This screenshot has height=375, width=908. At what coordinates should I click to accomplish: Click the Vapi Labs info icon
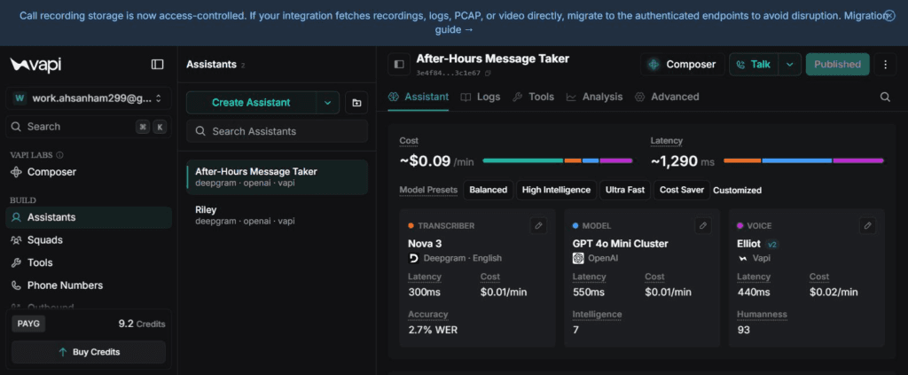[60, 155]
